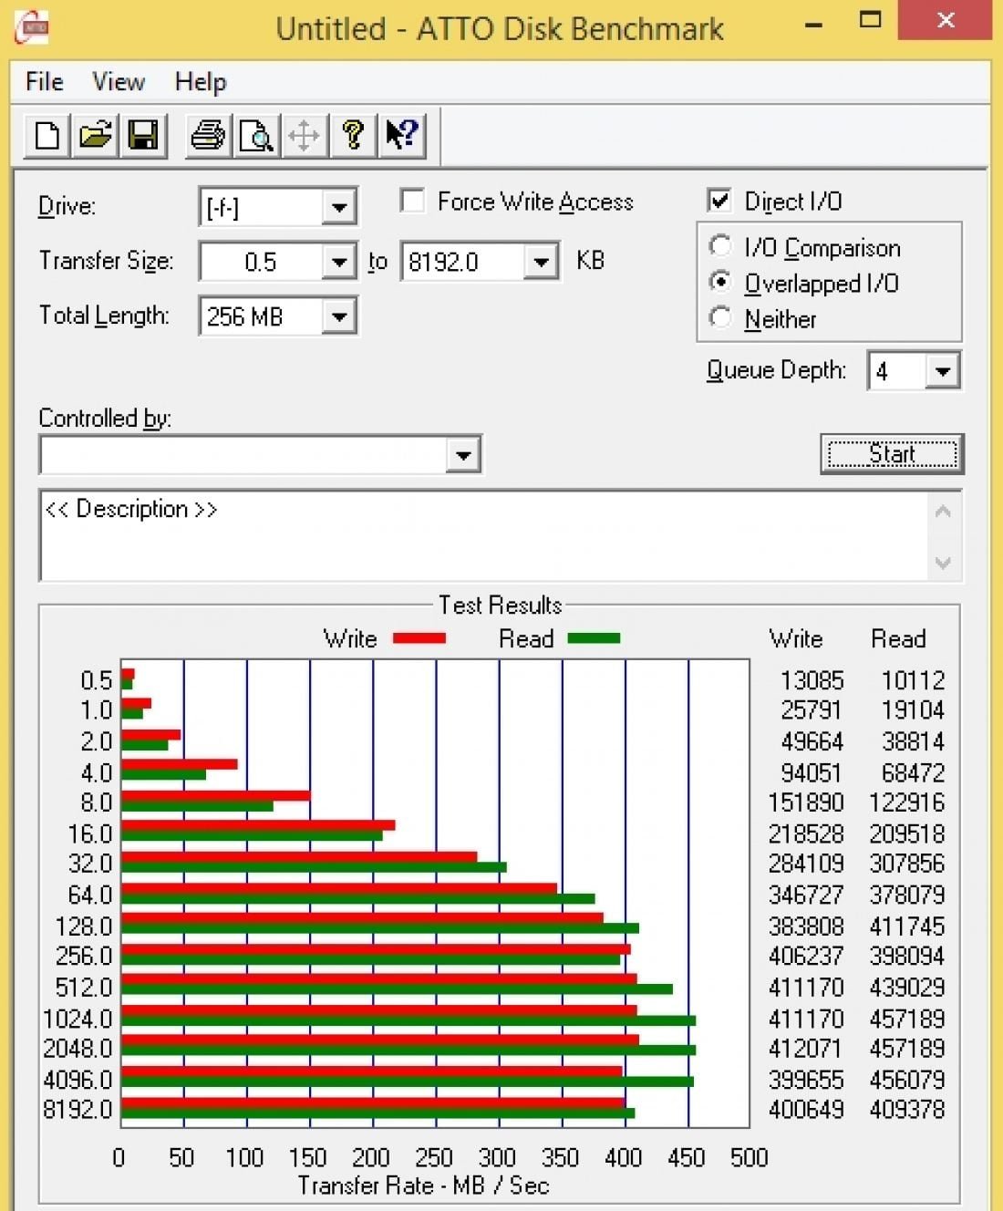
Task: Click the four-arrow move toolbar icon
Action: click(304, 136)
